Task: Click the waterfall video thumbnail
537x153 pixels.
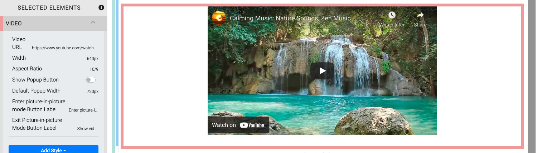Action: (x=322, y=71)
